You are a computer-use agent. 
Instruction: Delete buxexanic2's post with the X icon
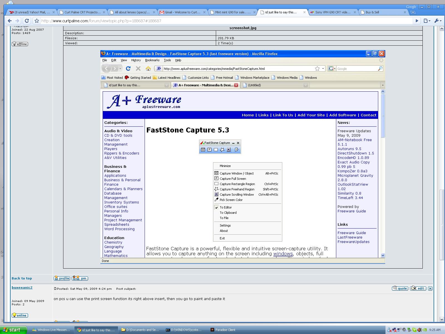[x=430, y=288]
